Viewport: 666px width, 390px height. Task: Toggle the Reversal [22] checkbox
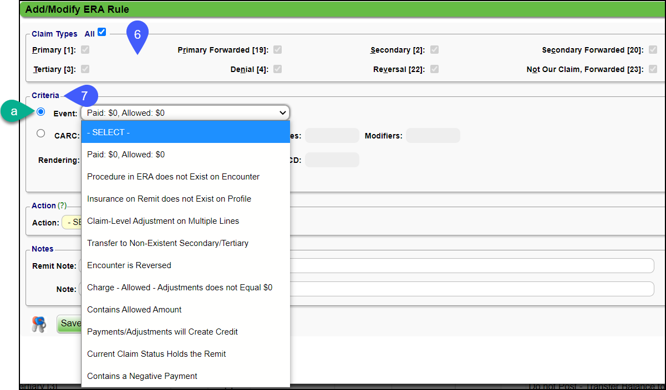(x=434, y=69)
